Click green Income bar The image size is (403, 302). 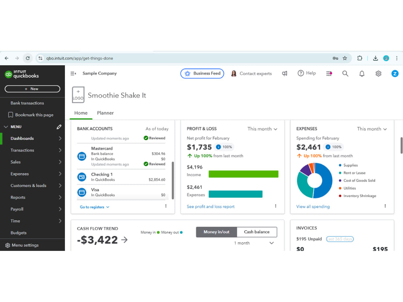tap(243, 174)
